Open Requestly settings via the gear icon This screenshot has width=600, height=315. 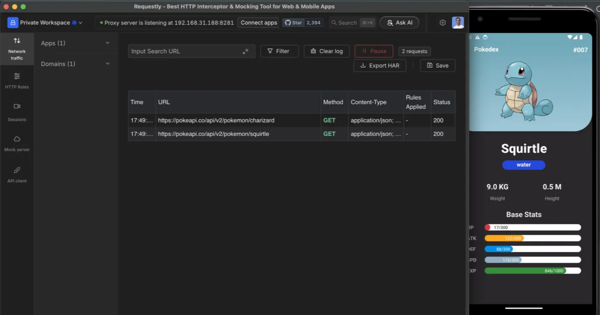pyautogui.click(x=442, y=22)
